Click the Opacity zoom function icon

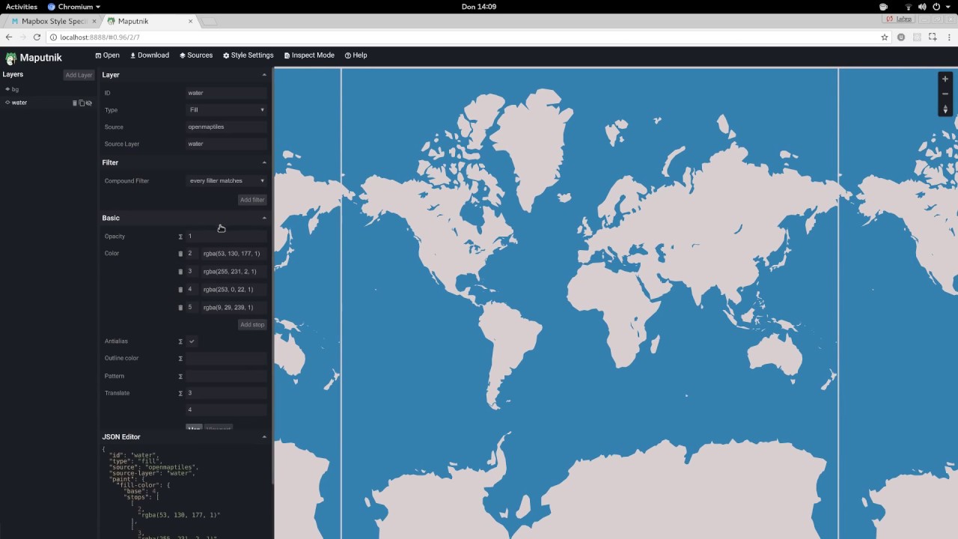180,237
